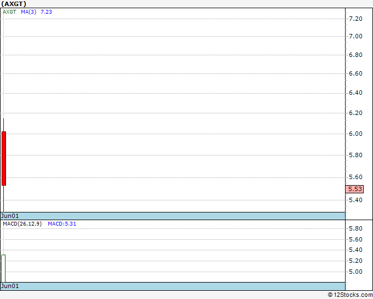
Task: Click the 7.00 price axis label
Action: coord(355,36)
